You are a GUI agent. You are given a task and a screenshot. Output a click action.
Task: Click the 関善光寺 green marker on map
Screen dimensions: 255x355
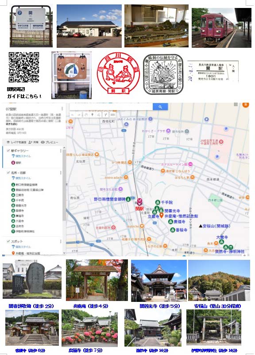(161, 211)
